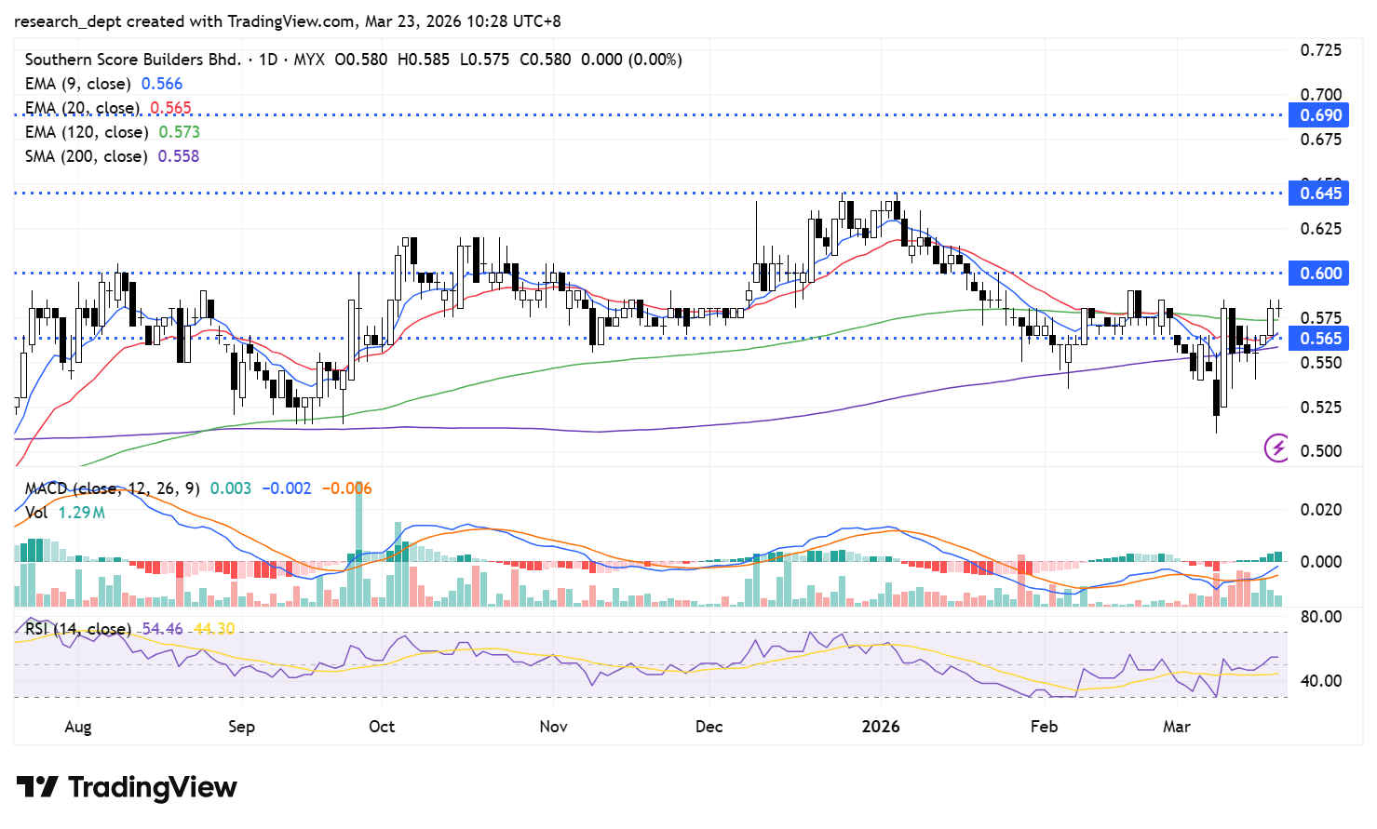The width and height of the screenshot is (1377, 829).
Task: Open the research_dept TradingView.com header text
Action: pos(287,20)
